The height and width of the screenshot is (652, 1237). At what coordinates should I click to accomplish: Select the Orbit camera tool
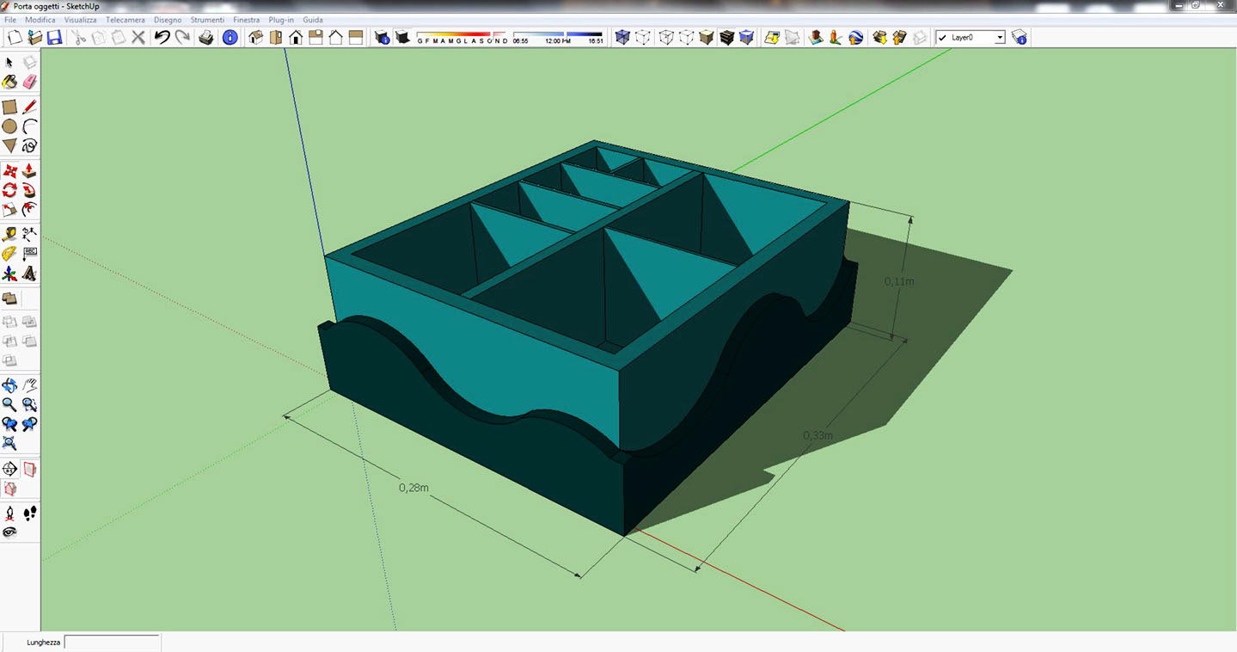pos(9,385)
